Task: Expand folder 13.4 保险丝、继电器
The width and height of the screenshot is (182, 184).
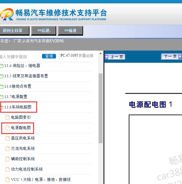Action: pyautogui.click(x=22, y=66)
